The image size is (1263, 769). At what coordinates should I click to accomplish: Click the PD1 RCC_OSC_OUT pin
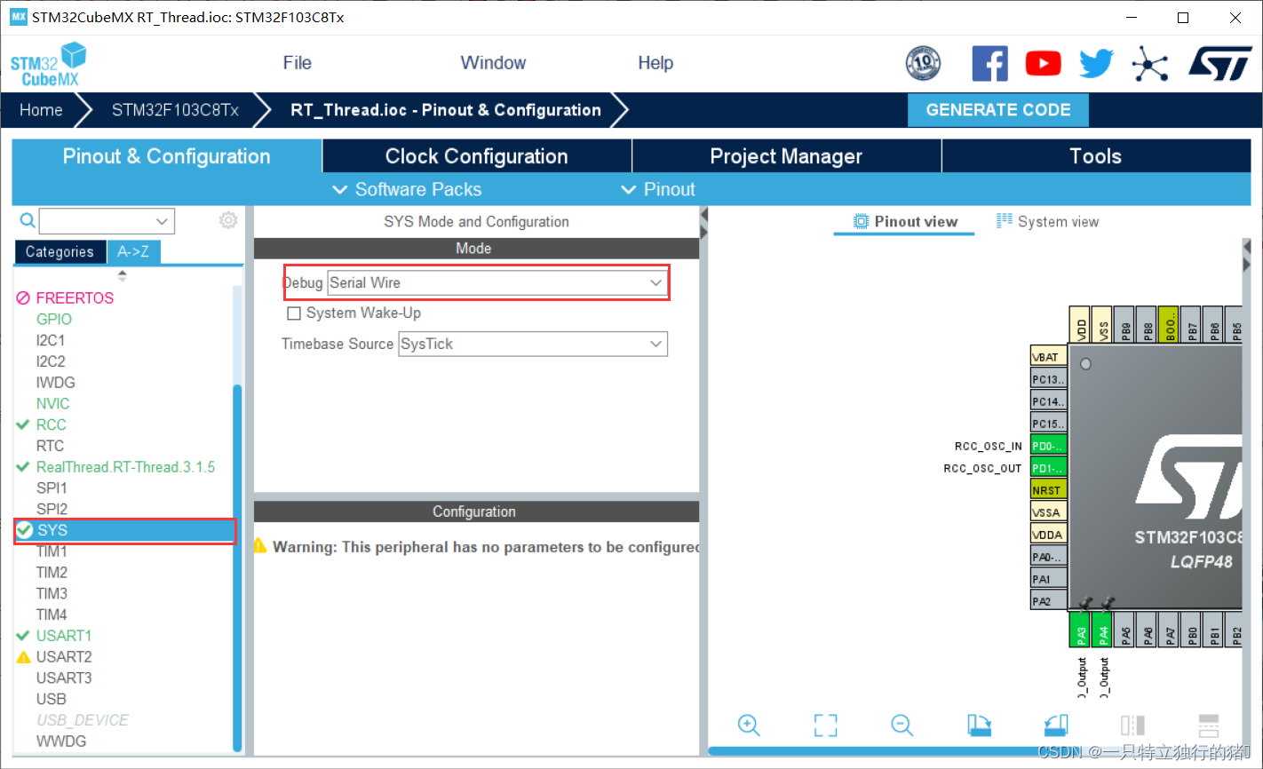tap(1048, 468)
